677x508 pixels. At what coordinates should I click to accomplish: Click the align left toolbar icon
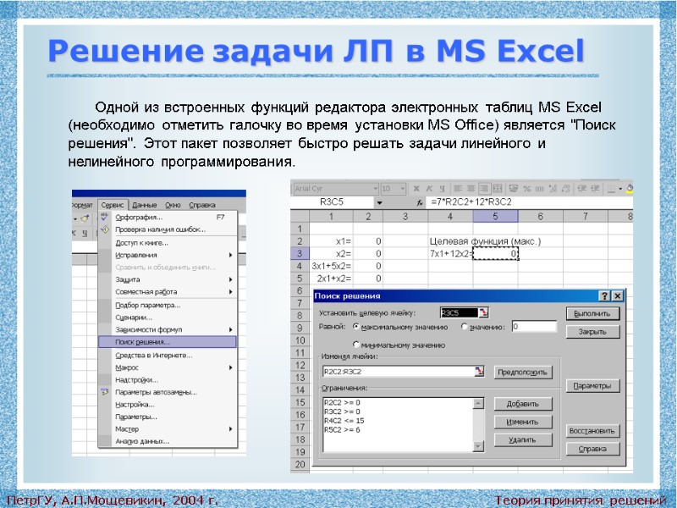point(458,188)
